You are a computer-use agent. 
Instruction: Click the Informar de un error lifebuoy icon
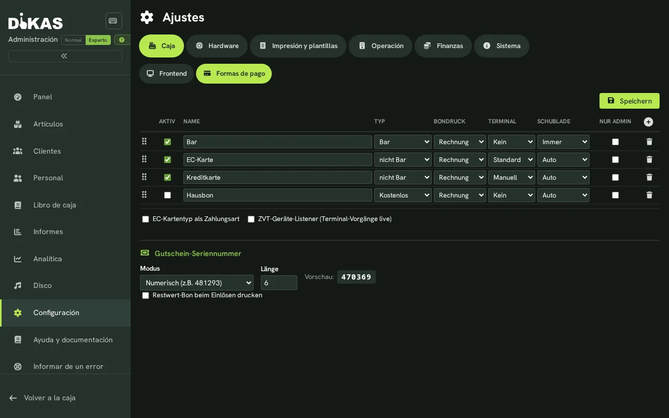coord(18,366)
